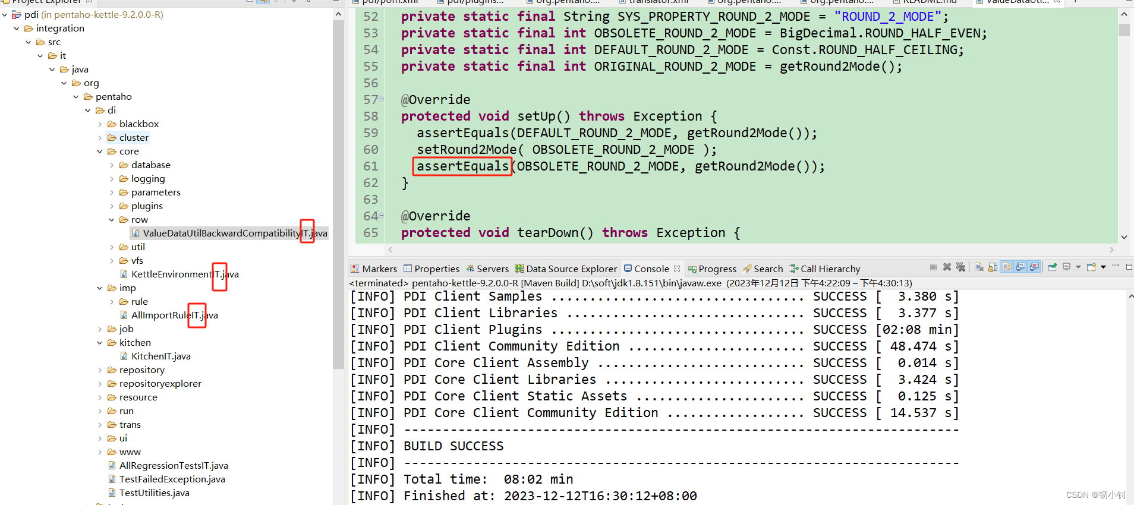This screenshot has width=1134, height=505.
Task: Open the Data Source Explorer tab
Action: (566, 269)
